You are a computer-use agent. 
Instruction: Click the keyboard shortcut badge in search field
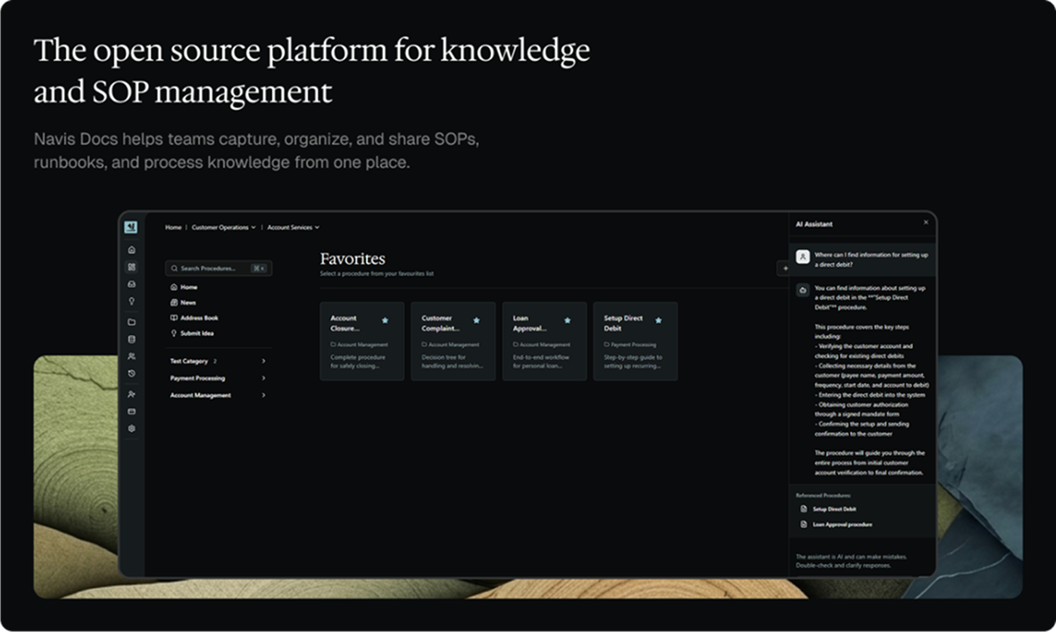(259, 268)
